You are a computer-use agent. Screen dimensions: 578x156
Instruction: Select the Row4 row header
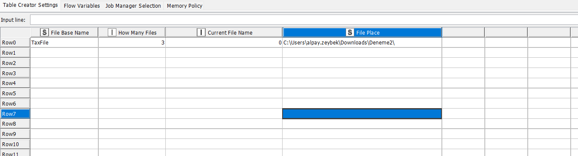click(x=15, y=83)
